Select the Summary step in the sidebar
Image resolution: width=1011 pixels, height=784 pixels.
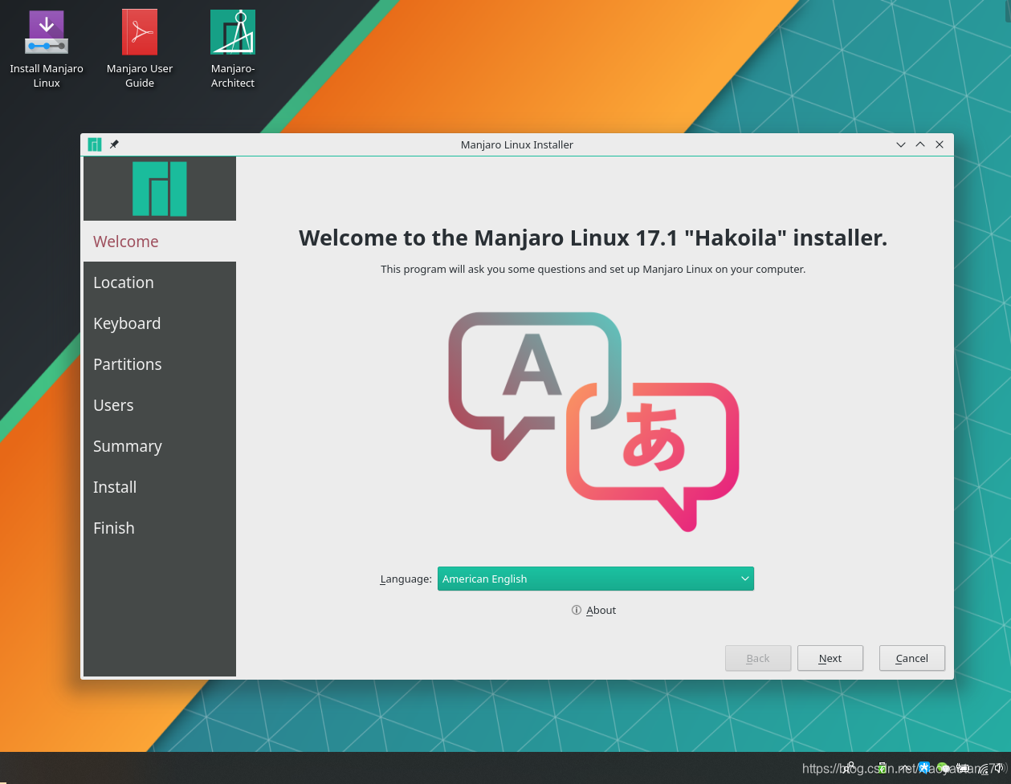(x=160, y=446)
